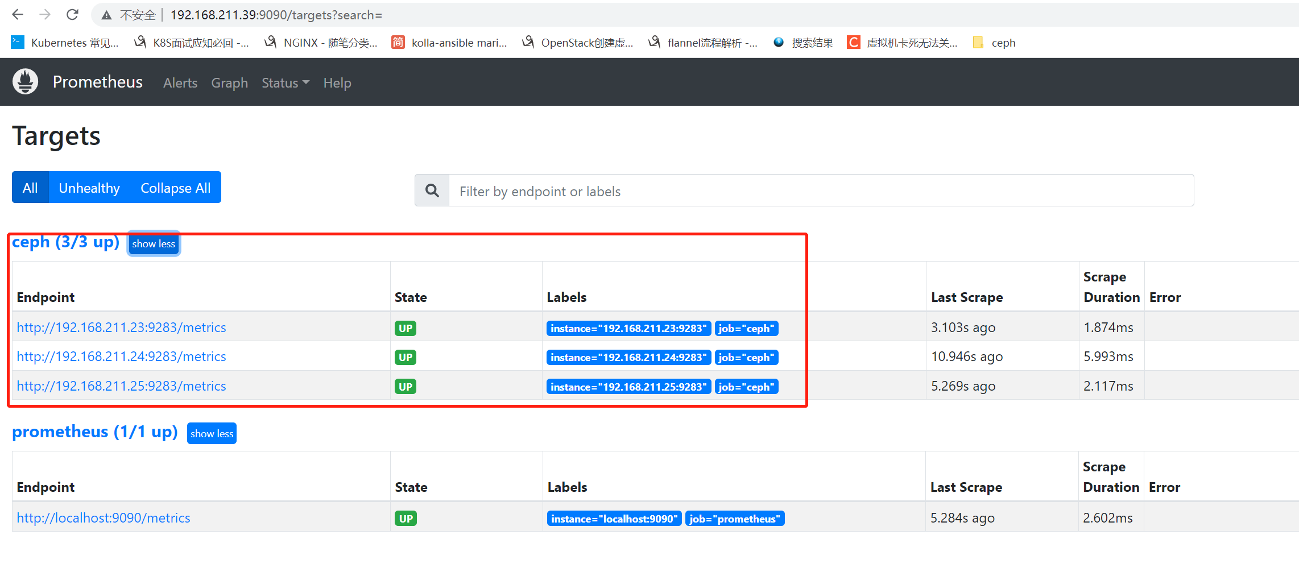This screenshot has width=1299, height=572.
Task: Click the ceph (3/3 up) heading
Action: (65, 242)
